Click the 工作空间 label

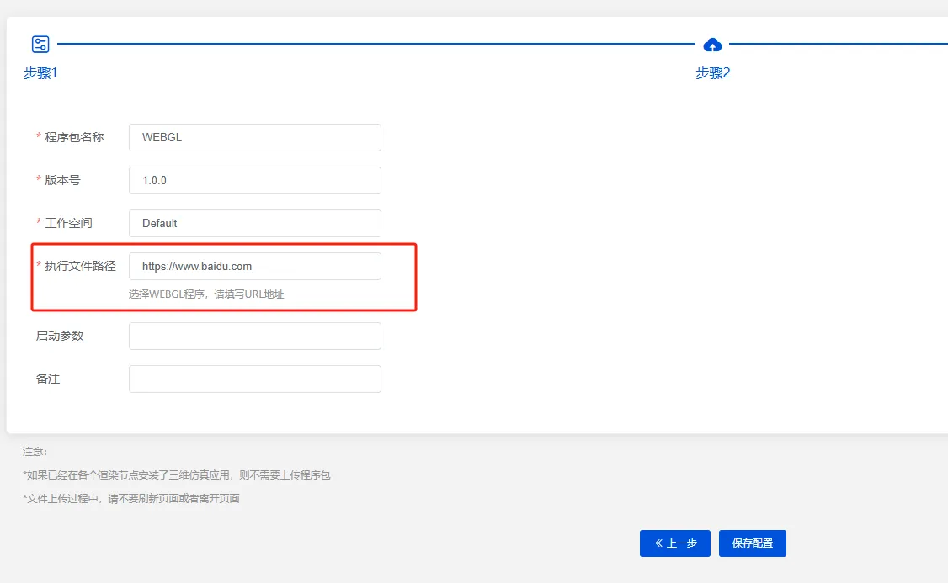tap(68, 223)
